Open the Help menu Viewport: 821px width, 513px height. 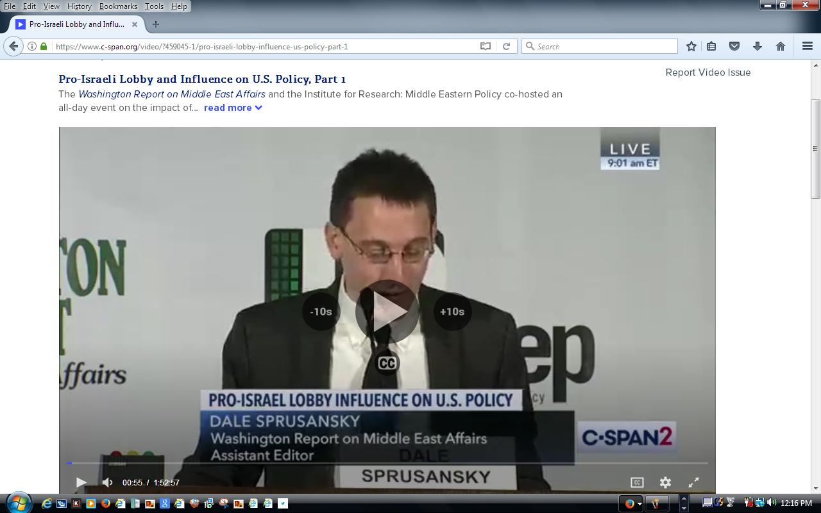click(179, 6)
